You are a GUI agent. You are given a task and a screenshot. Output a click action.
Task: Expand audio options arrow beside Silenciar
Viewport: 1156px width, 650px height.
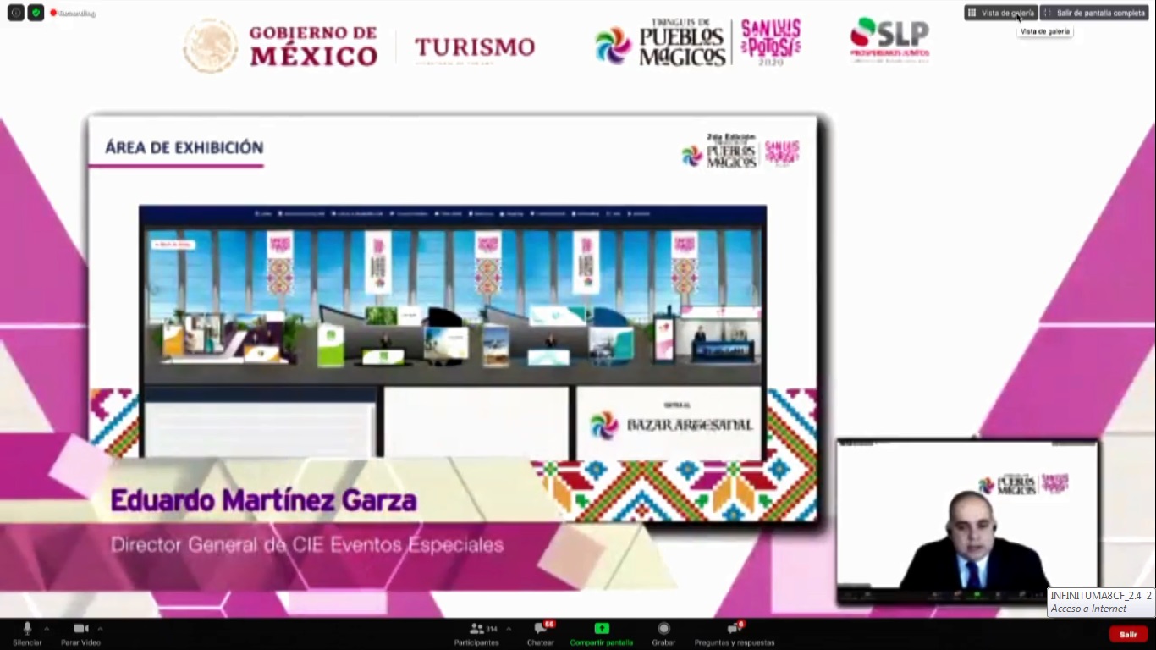tap(47, 629)
